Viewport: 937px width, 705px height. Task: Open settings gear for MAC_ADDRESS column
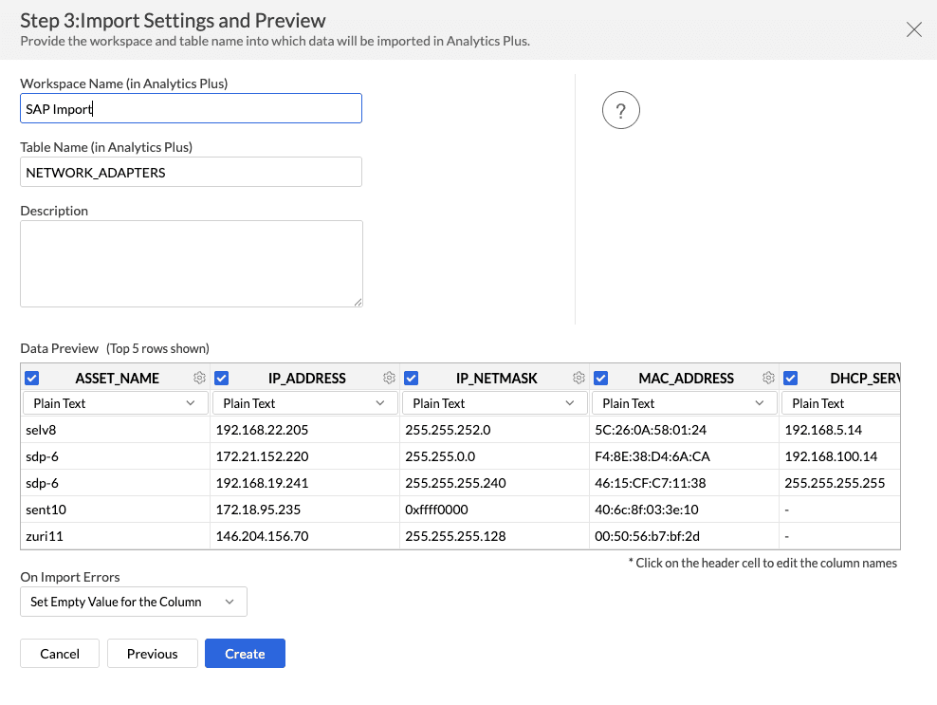768,378
